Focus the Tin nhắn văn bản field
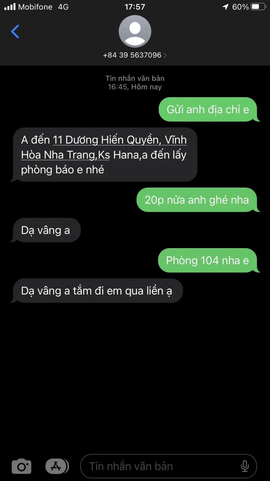 point(168,466)
